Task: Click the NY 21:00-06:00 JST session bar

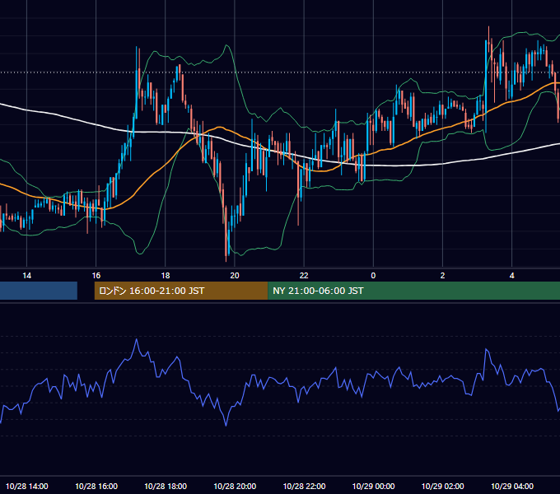Action: pyautogui.click(x=413, y=291)
